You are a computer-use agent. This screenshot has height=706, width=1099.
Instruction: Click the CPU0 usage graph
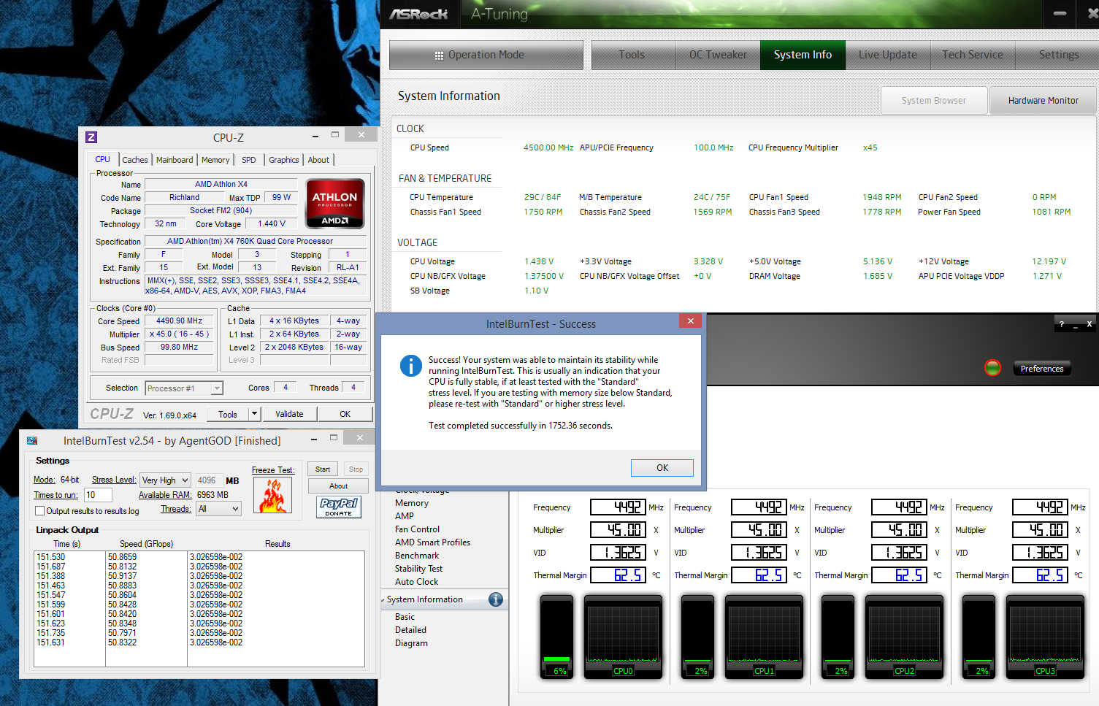(x=623, y=637)
